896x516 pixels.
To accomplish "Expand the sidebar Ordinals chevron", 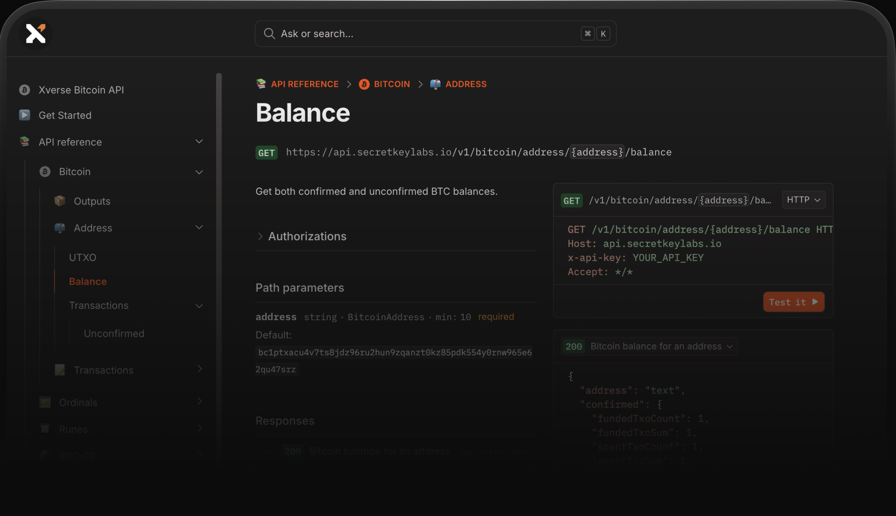I will (200, 401).
